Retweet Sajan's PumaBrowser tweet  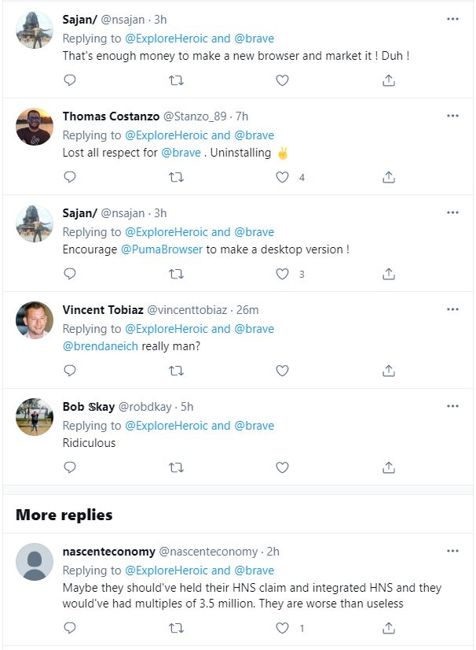(177, 274)
